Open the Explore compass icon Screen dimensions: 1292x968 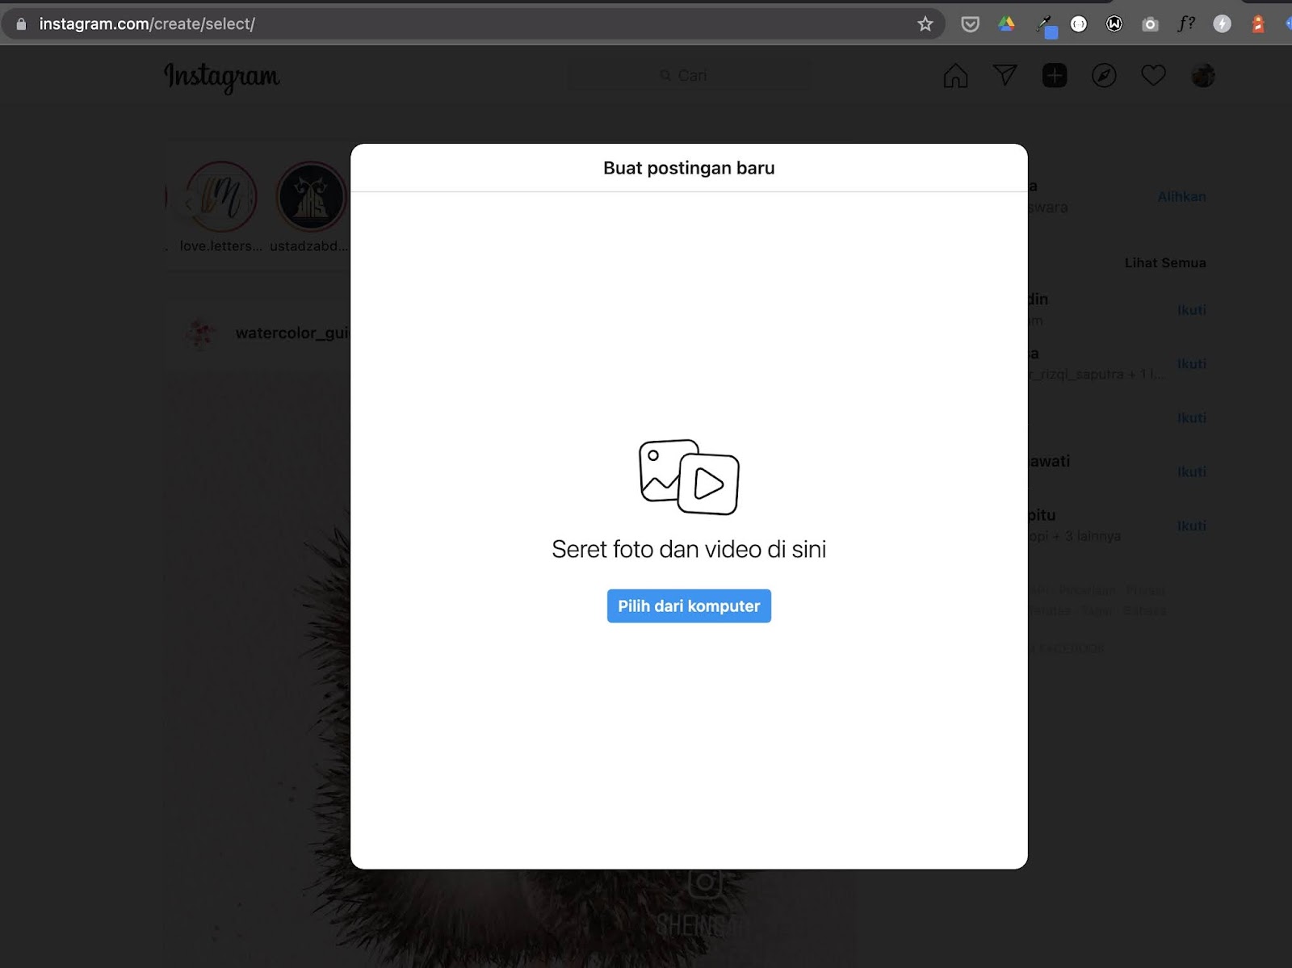pos(1104,75)
